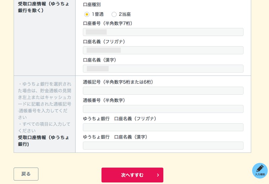Select the 2当座 account type radio

pos(114,14)
